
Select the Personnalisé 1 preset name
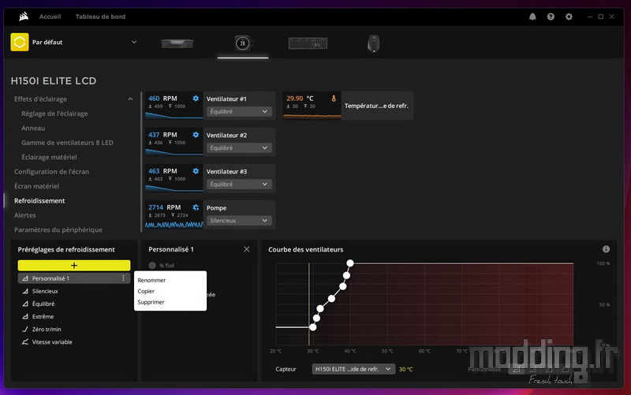pyautogui.click(x=50, y=278)
